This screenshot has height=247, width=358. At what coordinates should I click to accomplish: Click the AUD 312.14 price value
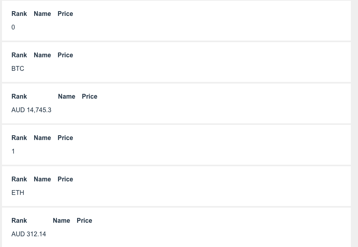point(29,234)
